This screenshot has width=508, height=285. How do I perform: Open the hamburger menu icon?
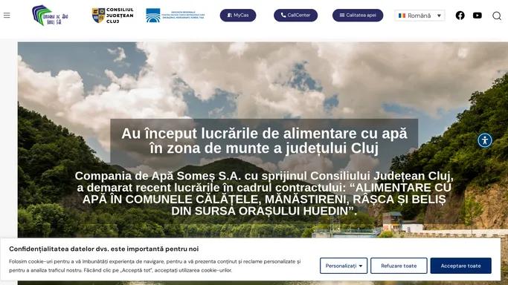tap(7, 15)
